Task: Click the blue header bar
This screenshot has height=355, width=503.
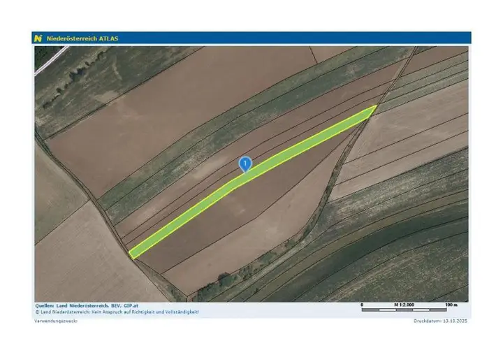Action: 279,38
